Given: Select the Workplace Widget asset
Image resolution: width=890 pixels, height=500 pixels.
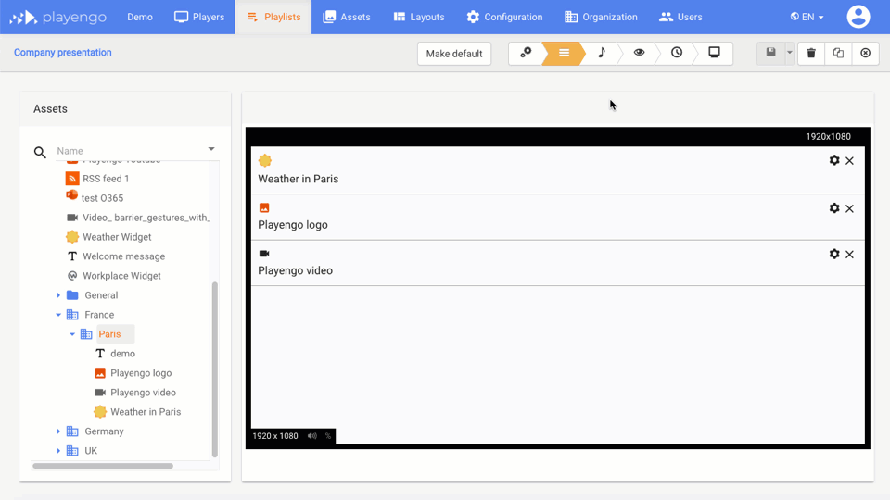Looking at the screenshot, I should (x=113, y=276).
